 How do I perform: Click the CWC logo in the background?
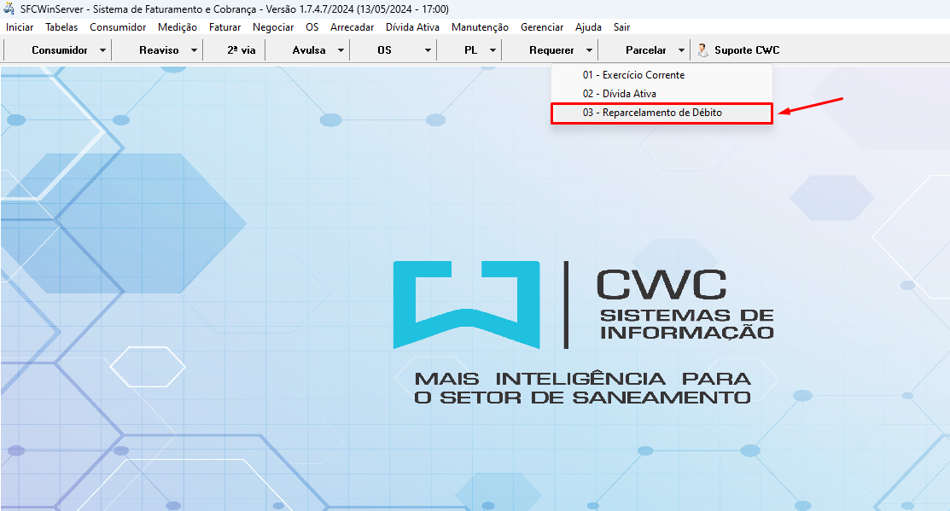(583, 305)
